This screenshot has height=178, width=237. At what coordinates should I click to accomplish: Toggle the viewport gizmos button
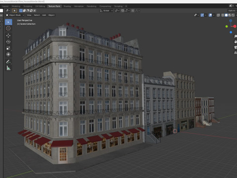click(x=202, y=15)
